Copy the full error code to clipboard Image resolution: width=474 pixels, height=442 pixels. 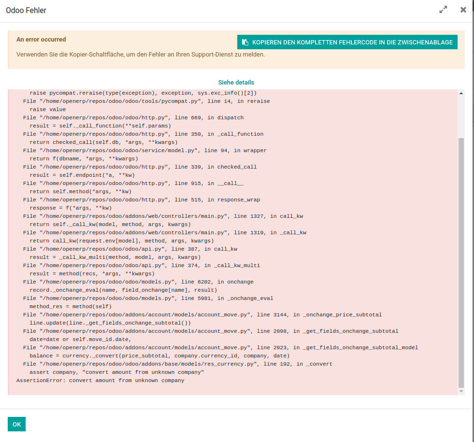(347, 43)
